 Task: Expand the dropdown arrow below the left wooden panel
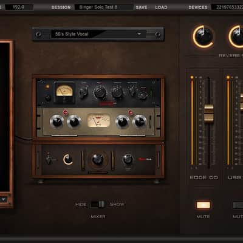[4, 199]
